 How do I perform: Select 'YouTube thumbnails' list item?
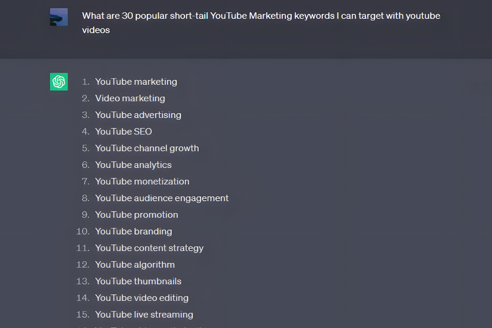pyautogui.click(x=138, y=281)
